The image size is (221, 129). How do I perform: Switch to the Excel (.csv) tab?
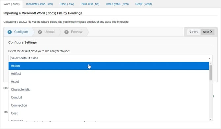coord(67,4)
